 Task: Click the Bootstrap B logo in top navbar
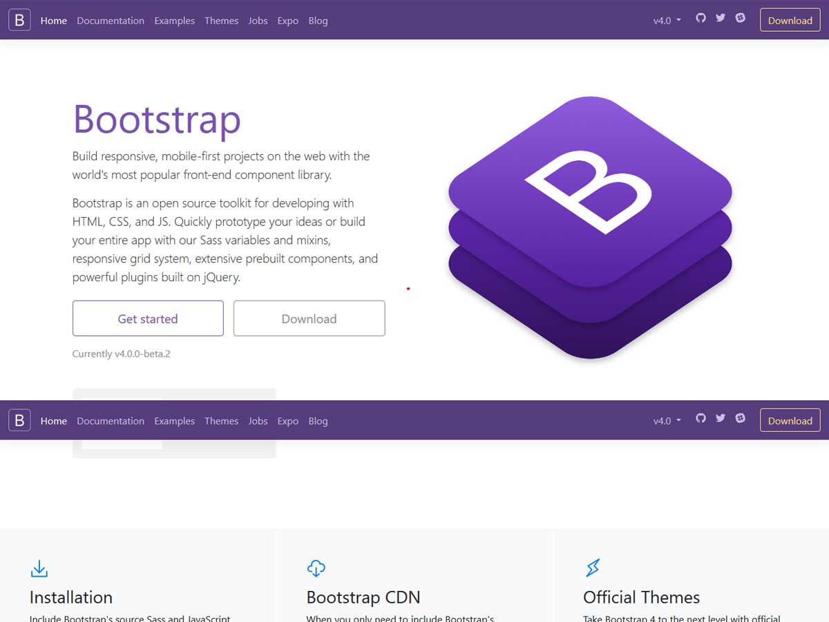[19, 19]
